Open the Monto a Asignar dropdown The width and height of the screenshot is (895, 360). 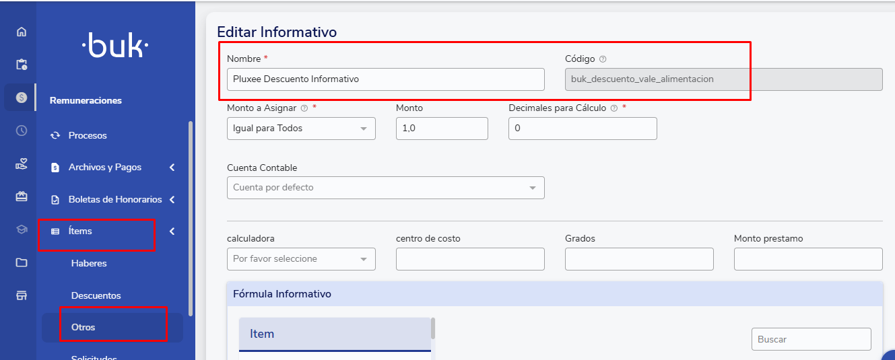coord(301,129)
